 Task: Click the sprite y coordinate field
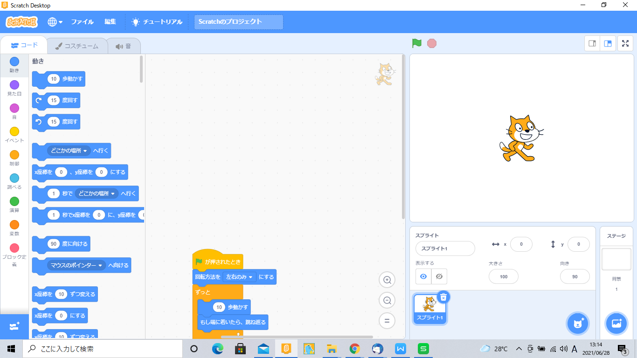(x=579, y=244)
